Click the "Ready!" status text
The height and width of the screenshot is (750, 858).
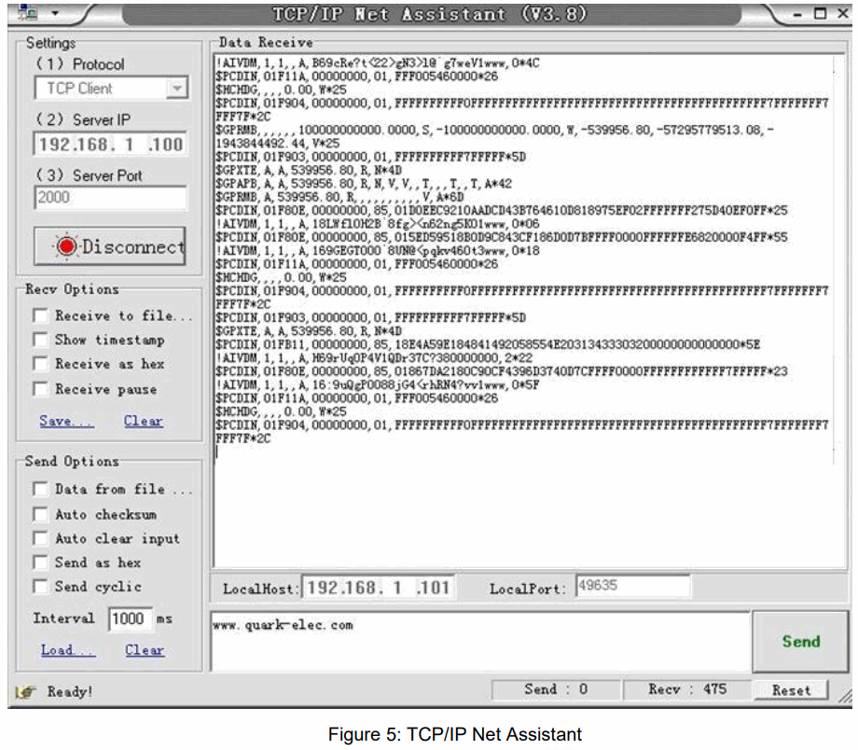70,692
